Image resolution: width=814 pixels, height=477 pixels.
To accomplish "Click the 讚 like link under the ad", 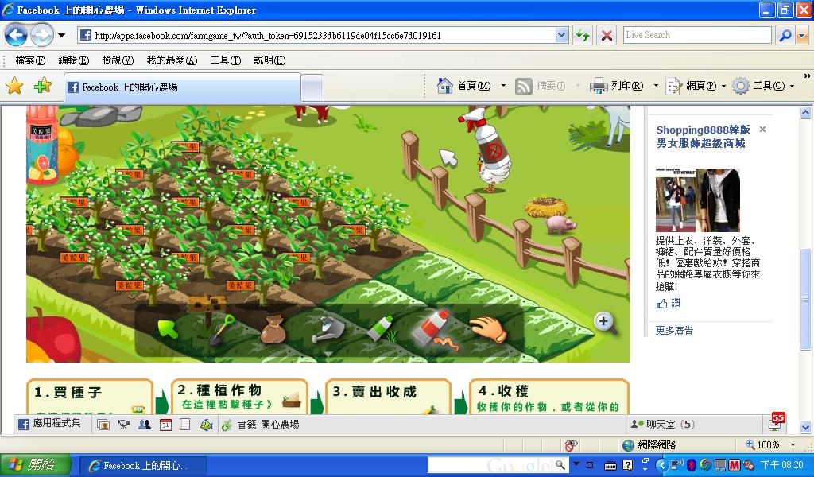I will [x=669, y=303].
